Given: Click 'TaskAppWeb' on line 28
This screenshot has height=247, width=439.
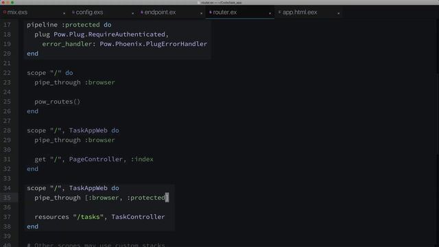Looking at the screenshot, I should point(88,130).
